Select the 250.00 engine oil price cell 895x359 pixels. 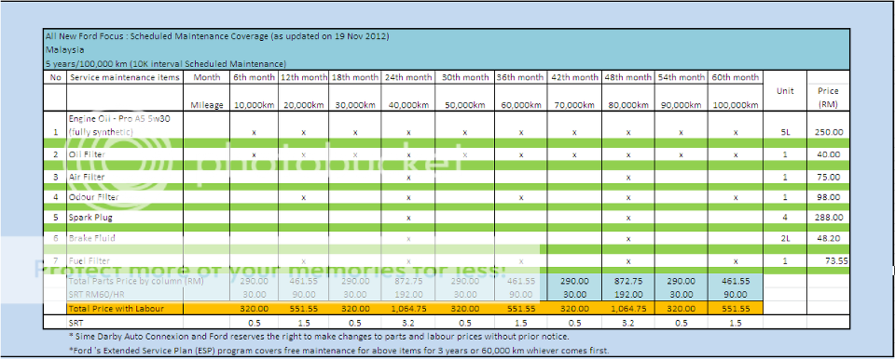828,132
